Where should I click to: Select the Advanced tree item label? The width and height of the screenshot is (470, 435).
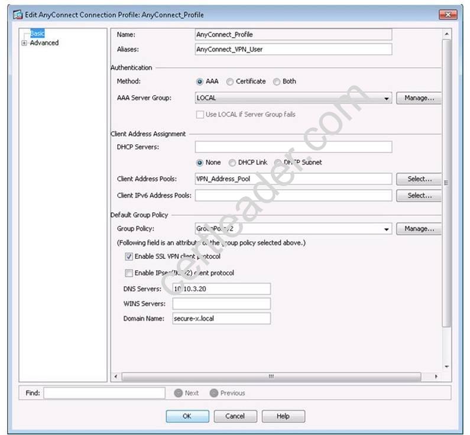click(x=44, y=43)
